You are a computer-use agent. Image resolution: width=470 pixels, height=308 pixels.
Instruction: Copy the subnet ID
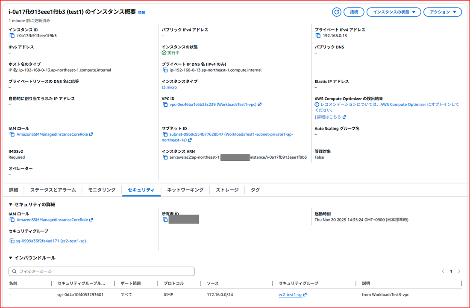point(165,134)
